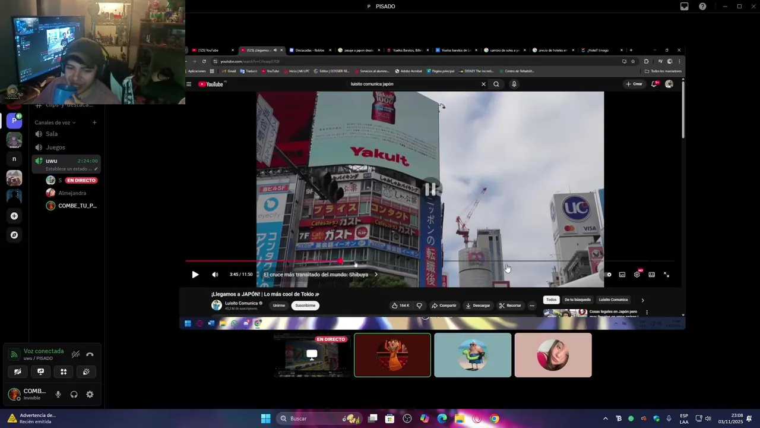The image size is (760, 428).
Task: Click the youtube.com address bar
Action: point(416,61)
